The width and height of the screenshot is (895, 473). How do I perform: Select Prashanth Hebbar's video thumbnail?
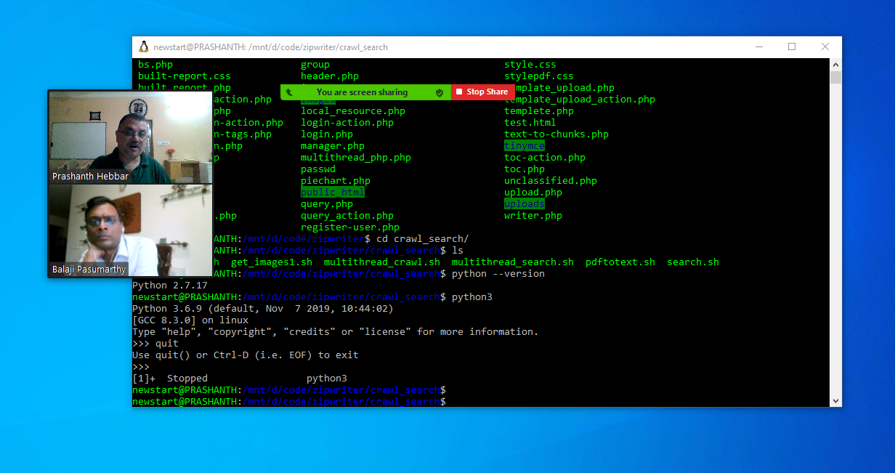(x=130, y=137)
